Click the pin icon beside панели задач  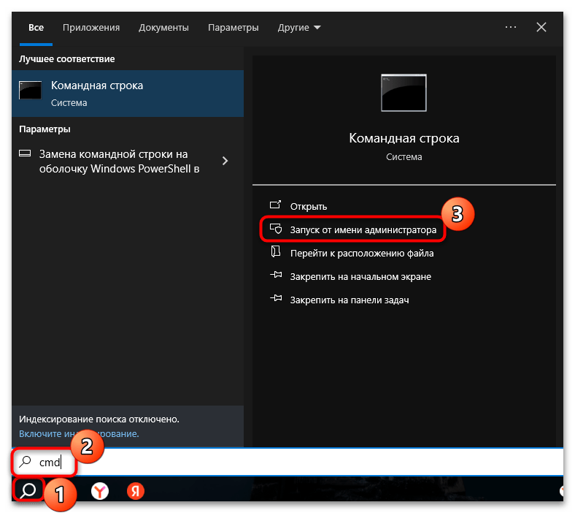coord(276,298)
